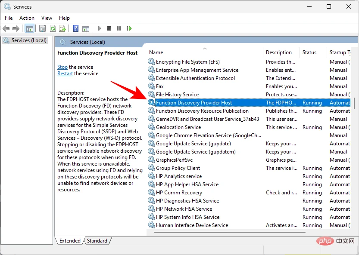Go forward using toolbar arrow
This screenshot has height=255, width=359.
16,28
